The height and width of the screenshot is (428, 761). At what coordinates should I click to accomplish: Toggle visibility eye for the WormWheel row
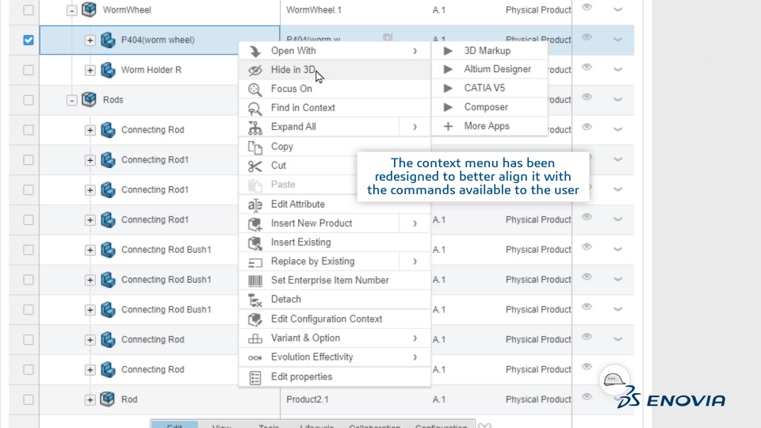pos(587,7)
